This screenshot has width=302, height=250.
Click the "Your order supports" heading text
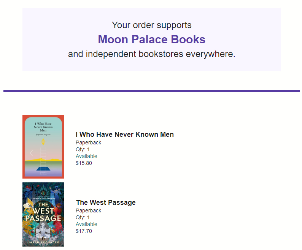click(x=151, y=25)
